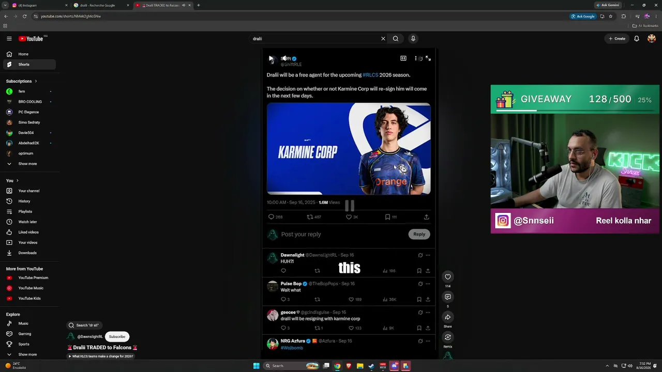Expand Explore list with Show more
Image resolution: width=662 pixels, height=372 pixels.
click(29, 354)
